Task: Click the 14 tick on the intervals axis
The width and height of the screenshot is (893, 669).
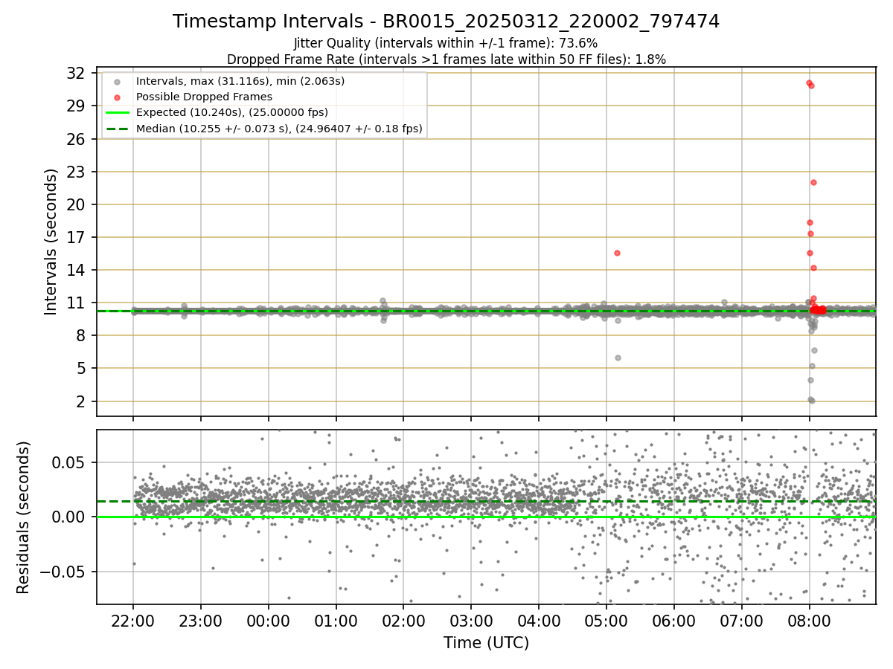Action: click(75, 270)
